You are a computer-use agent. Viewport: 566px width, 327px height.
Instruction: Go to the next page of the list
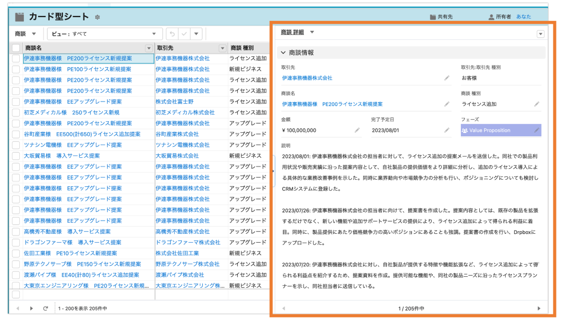click(x=32, y=308)
